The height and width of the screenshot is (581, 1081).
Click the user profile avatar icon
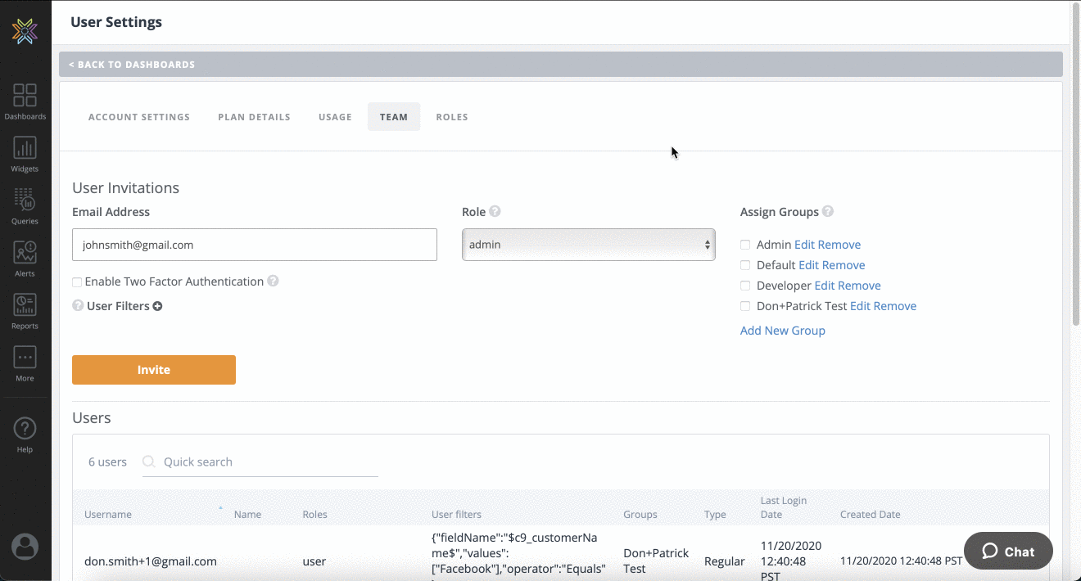click(25, 546)
